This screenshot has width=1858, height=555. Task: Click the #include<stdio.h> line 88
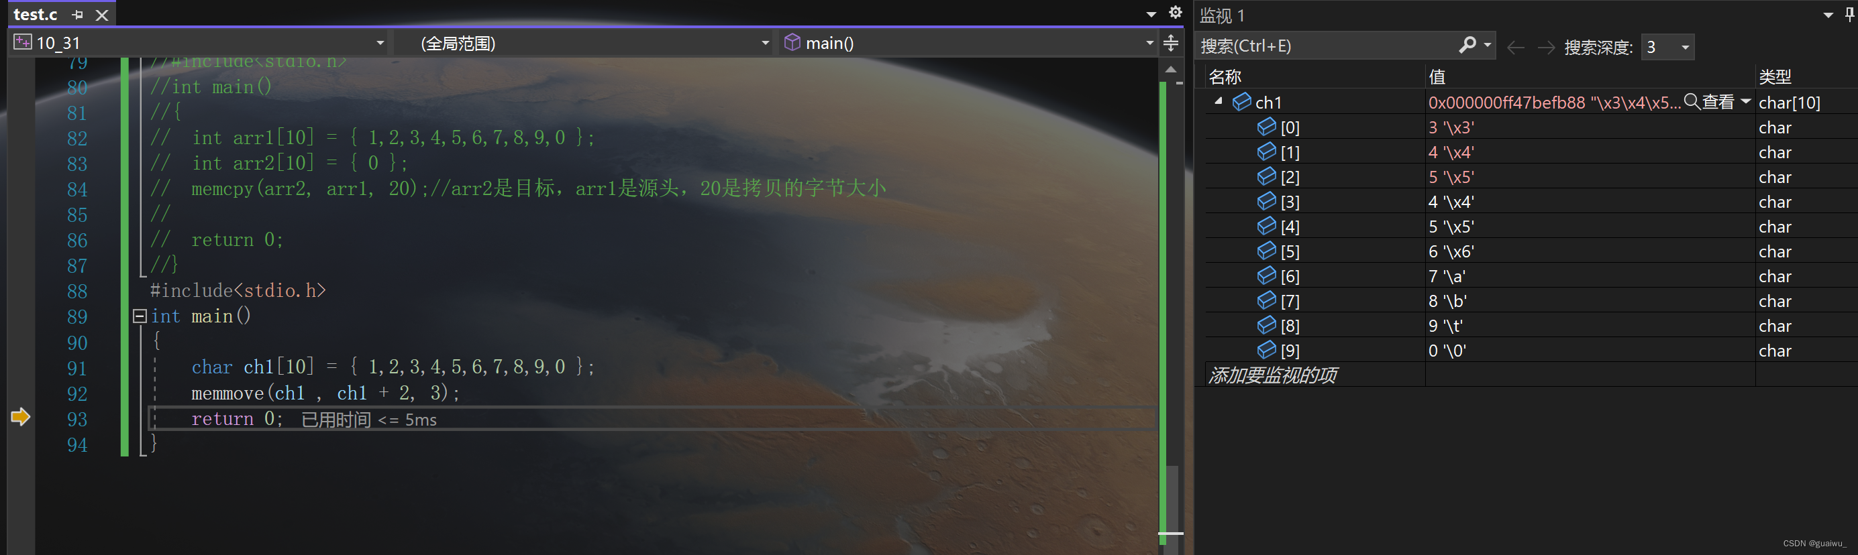tap(238, 290)
